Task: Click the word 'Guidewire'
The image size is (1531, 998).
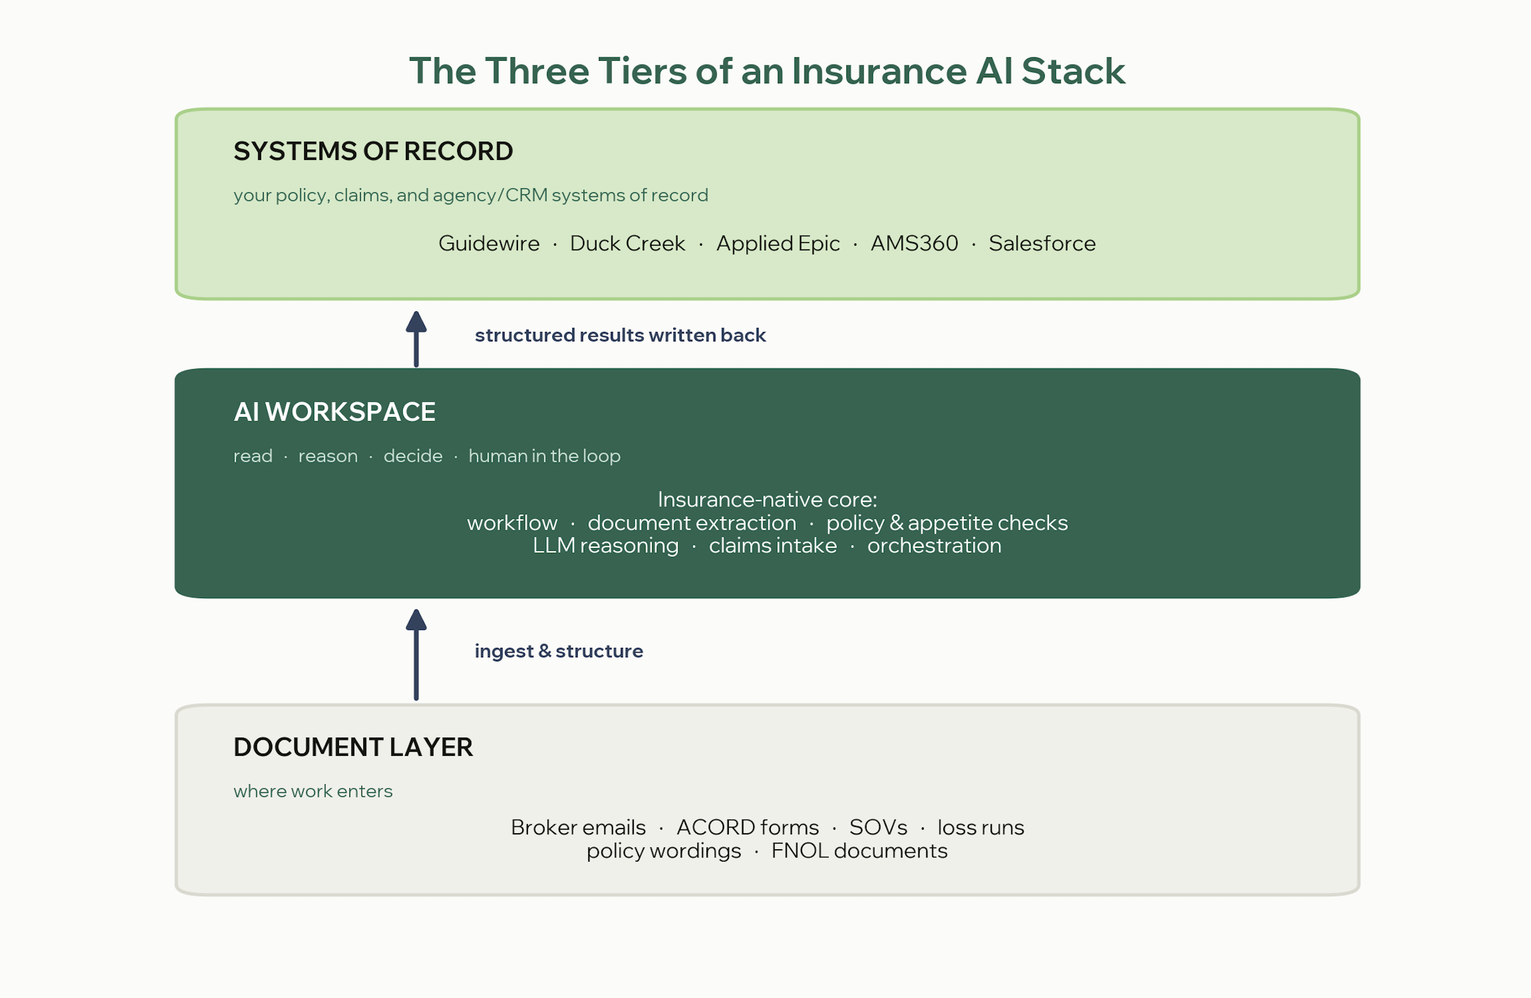Action: 489,243
